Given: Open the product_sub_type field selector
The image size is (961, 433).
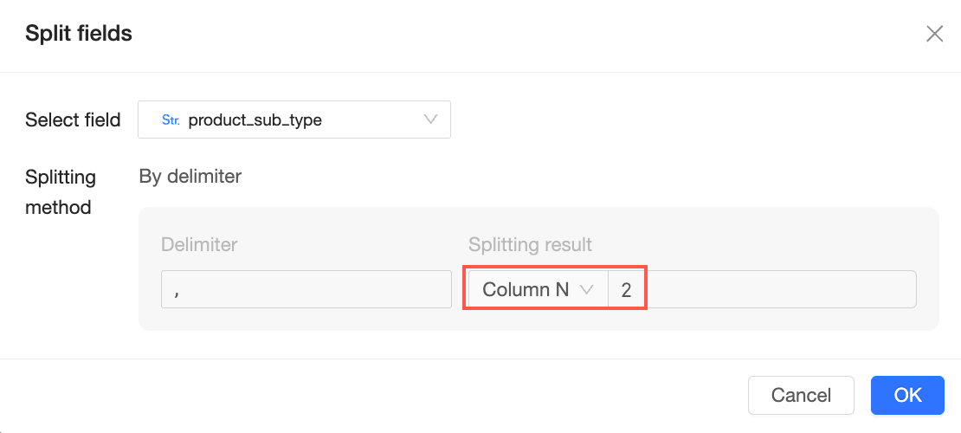Looking at the screenshot, I should pyautogui.click(x=294, y=120).
